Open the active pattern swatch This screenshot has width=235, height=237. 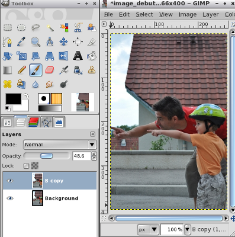pyautogui.click(x=56, y=98)
